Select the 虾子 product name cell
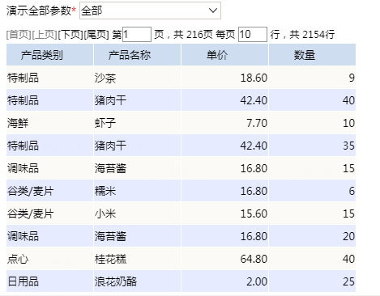This screenshot has width=380, height=296. [x=137, y=123]
